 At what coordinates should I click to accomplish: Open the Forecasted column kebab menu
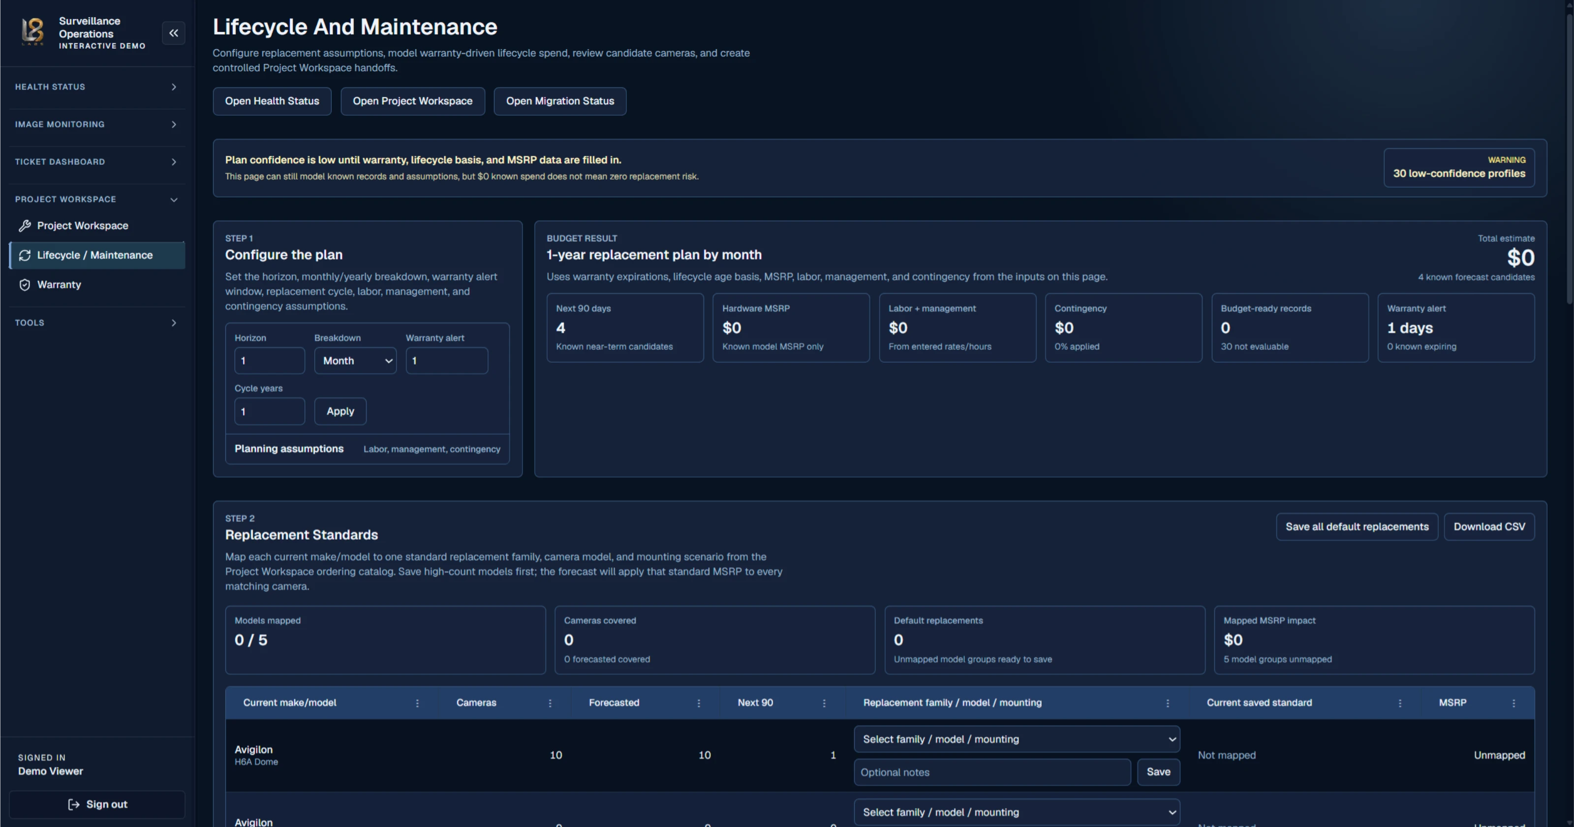698,703
